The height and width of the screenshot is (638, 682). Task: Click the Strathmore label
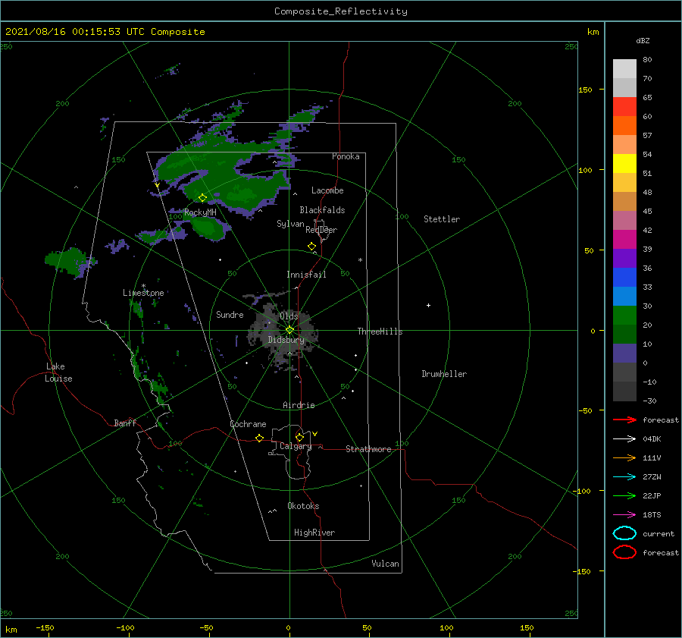tap(368, 449)
